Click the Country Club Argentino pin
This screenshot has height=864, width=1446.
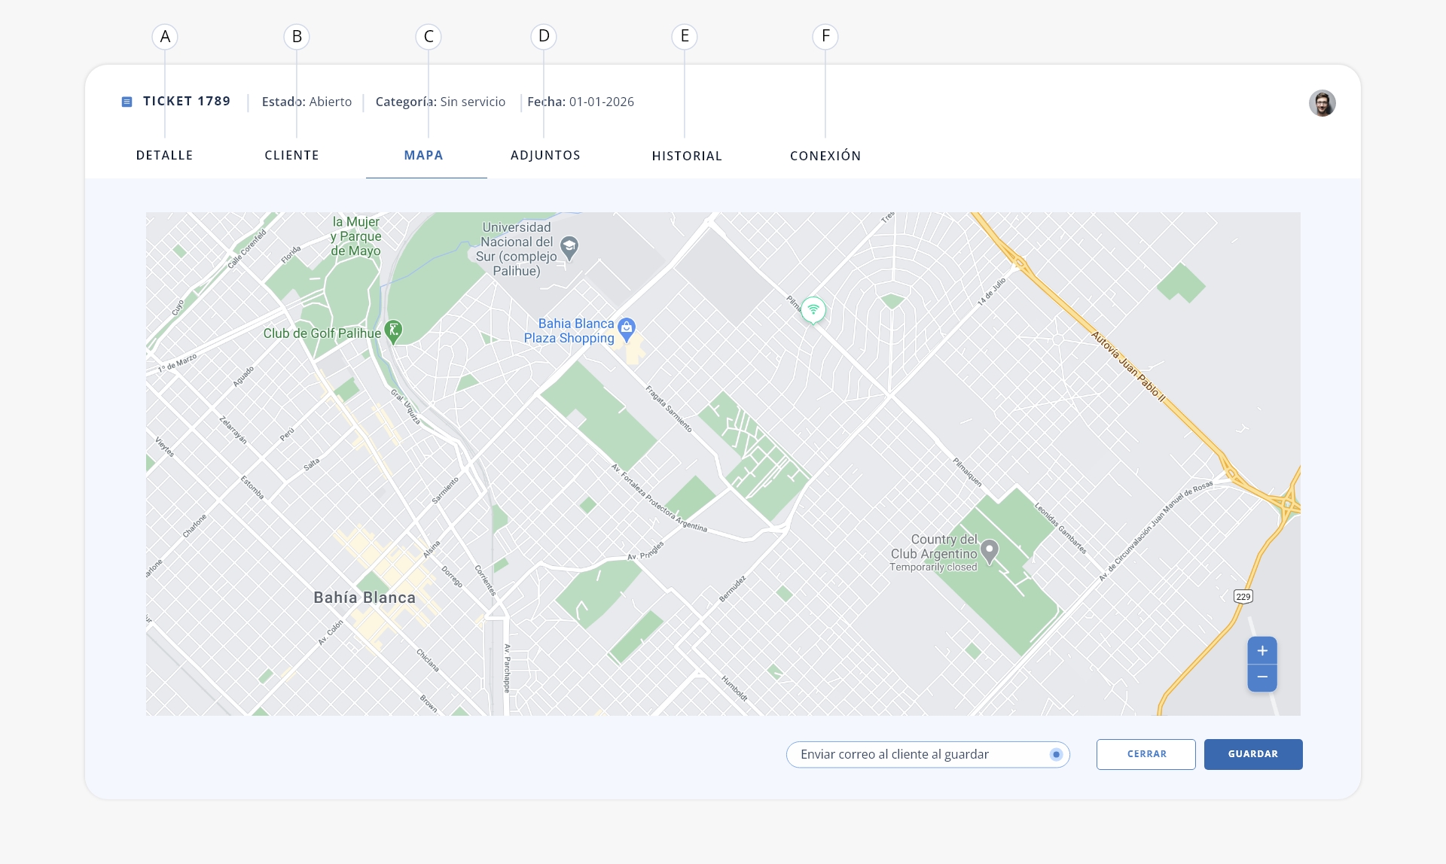click(990, 552)
